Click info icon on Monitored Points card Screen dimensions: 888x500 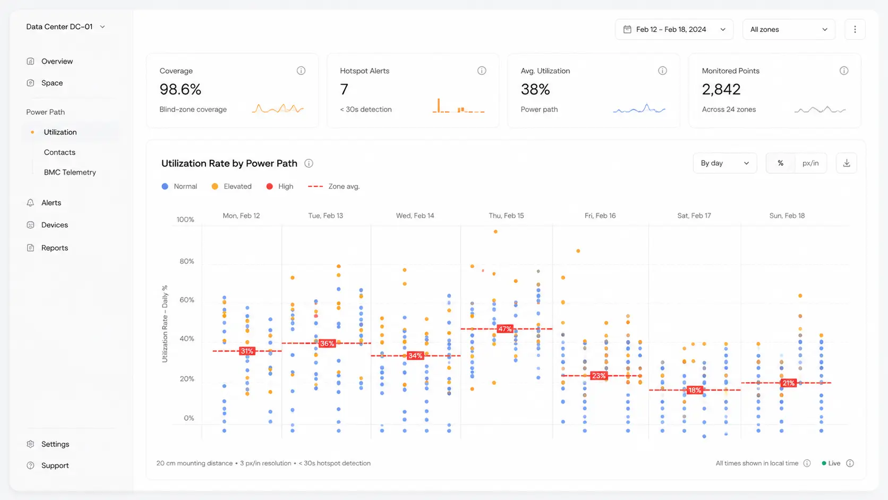click(844, 71)
